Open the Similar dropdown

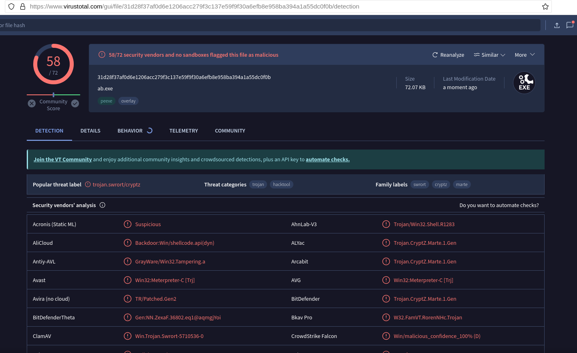(489, 55)
